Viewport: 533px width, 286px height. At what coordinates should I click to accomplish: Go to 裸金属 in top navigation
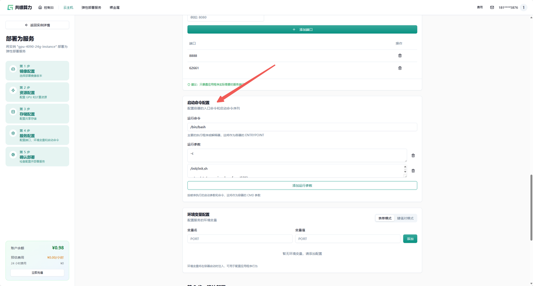[115, 7]
